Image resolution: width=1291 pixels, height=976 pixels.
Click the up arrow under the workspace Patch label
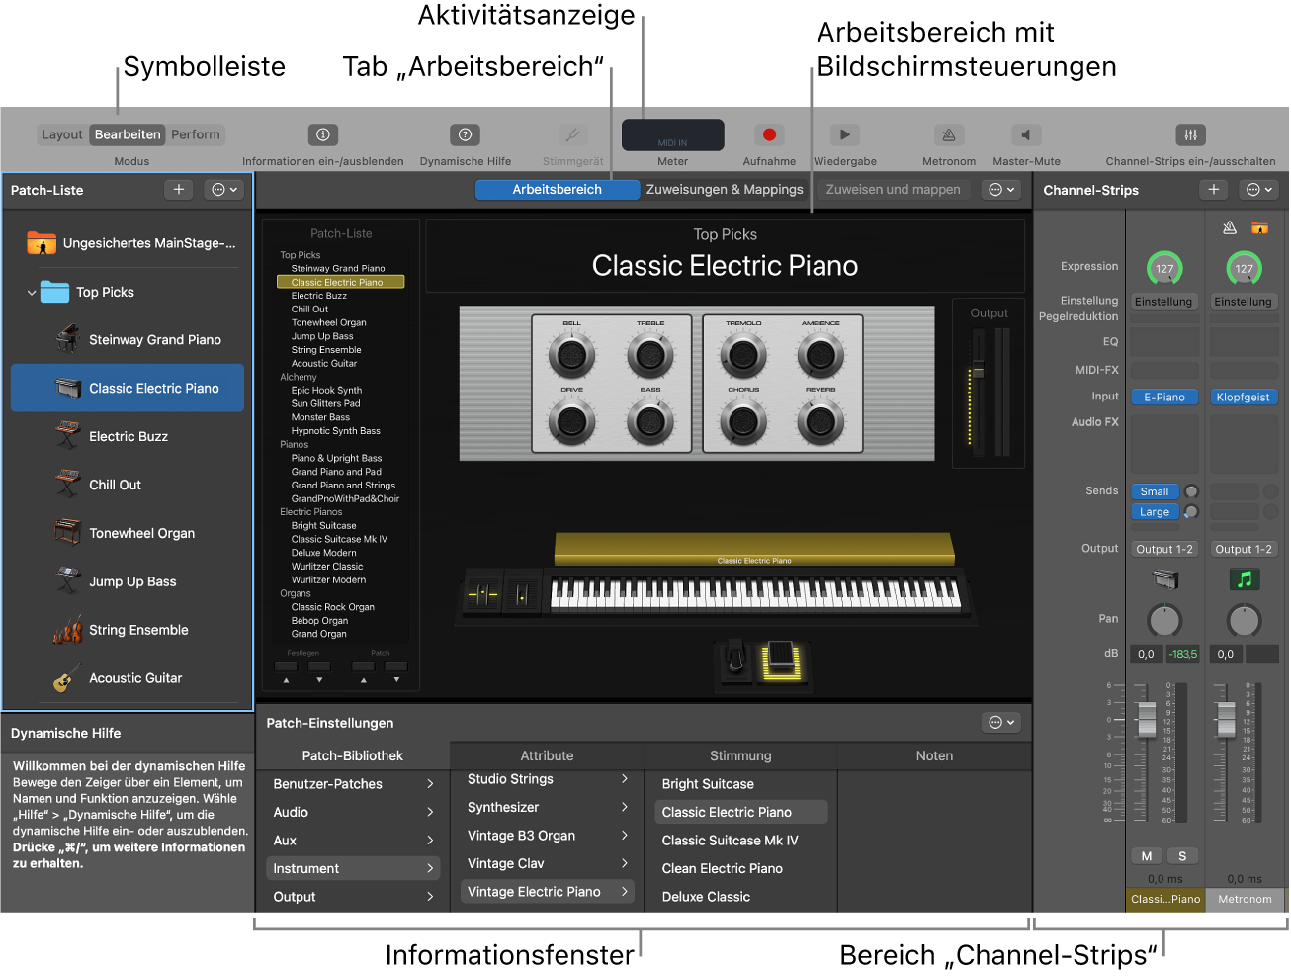click(x=364, y=680)
